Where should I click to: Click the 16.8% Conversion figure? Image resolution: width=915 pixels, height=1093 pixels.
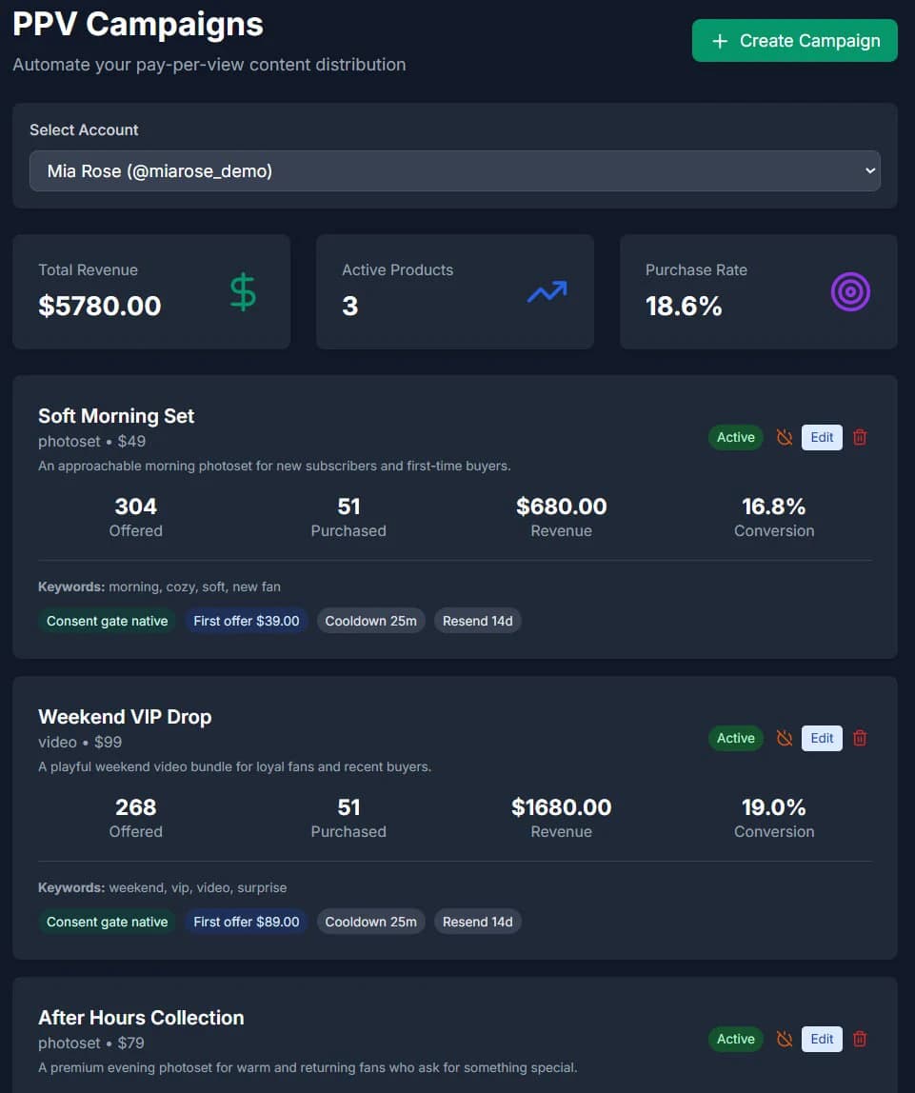pyautogui.click(x=773, y=507)
